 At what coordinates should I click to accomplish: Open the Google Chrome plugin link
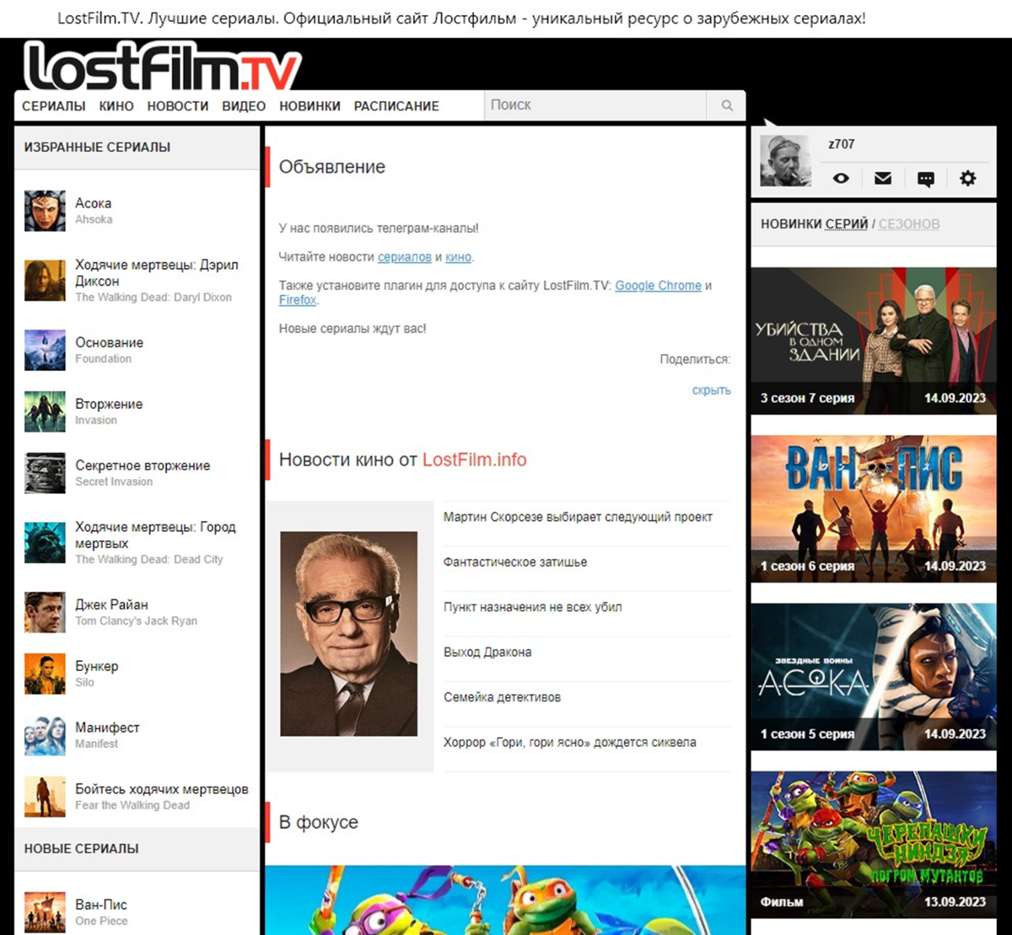658,286
